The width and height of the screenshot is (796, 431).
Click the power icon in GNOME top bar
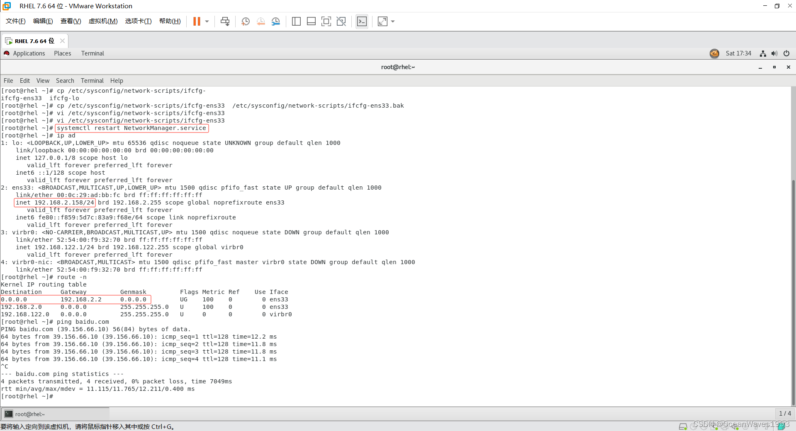click(x=786, y=53)
